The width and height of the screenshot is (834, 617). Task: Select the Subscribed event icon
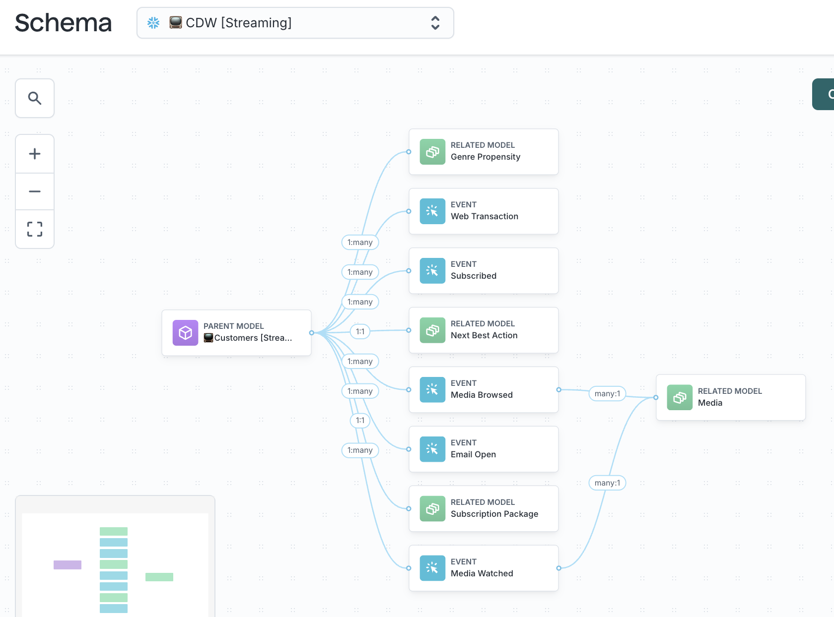pyautogui.click(x=432, y=271)
